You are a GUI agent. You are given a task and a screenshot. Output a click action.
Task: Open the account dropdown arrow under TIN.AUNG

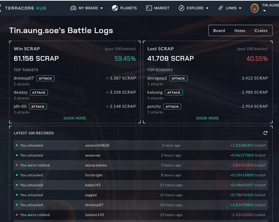coord(264,11)
